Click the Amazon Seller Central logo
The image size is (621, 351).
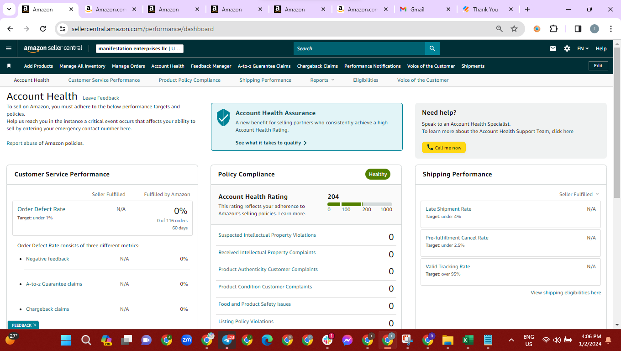[53, 48]
